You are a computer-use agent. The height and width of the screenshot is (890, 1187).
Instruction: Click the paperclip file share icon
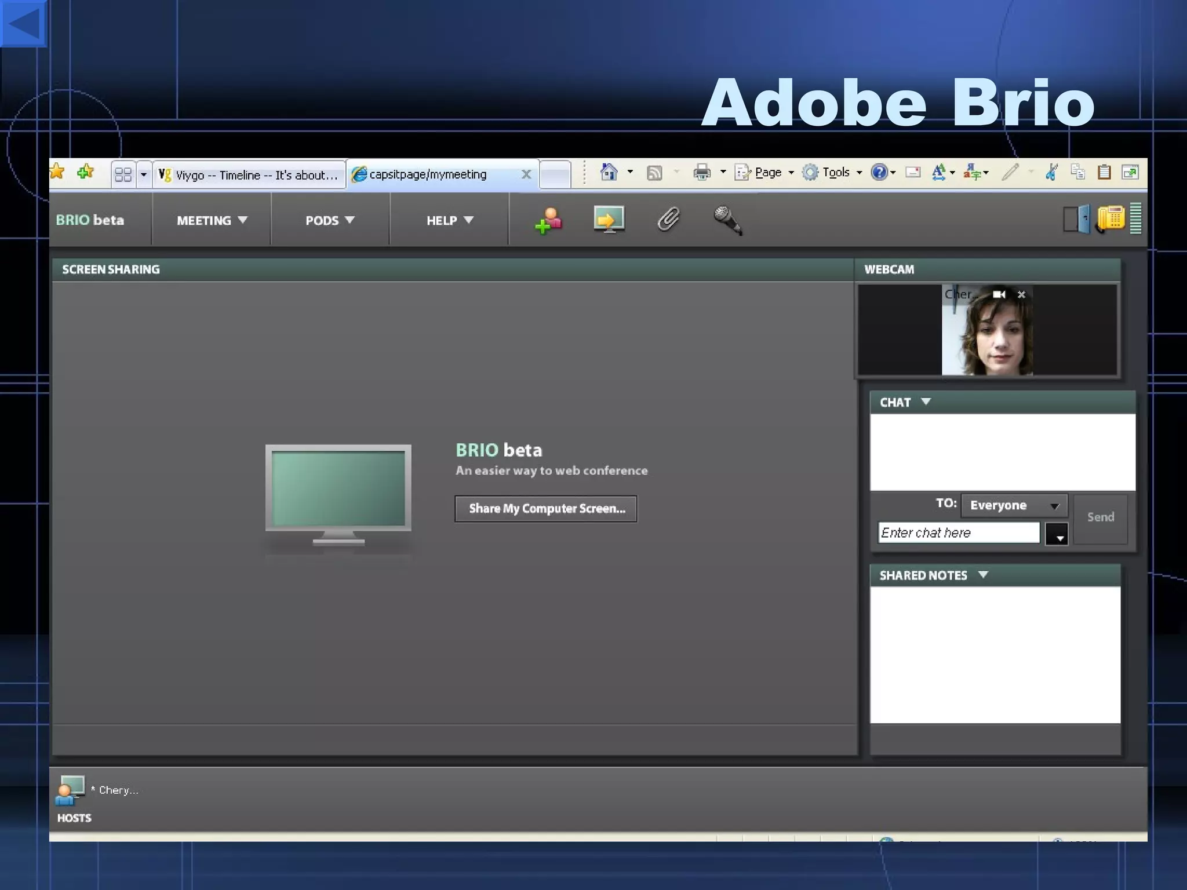[668, 219]
